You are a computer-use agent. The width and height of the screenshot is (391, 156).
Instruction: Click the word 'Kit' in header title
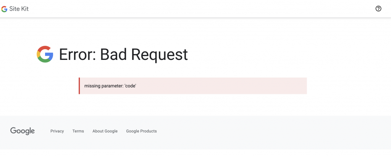click(x=25, y=9)
